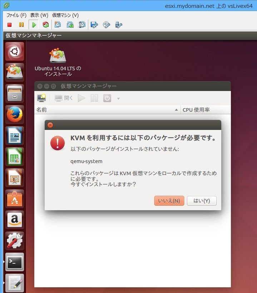Click the green power on VM icon

pyautogui.click(x=34, y=25)
